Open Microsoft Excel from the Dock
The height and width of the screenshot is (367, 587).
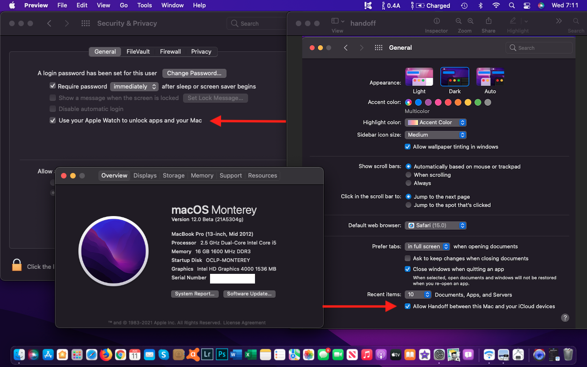click(251, 355)
